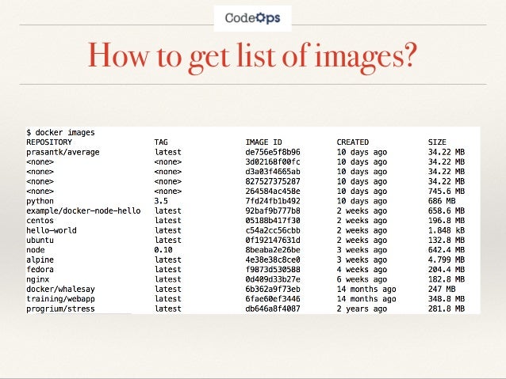Select image ID 6b362a9f73eb
Viewport: 506px width, 379px height.
pos(273,289)
